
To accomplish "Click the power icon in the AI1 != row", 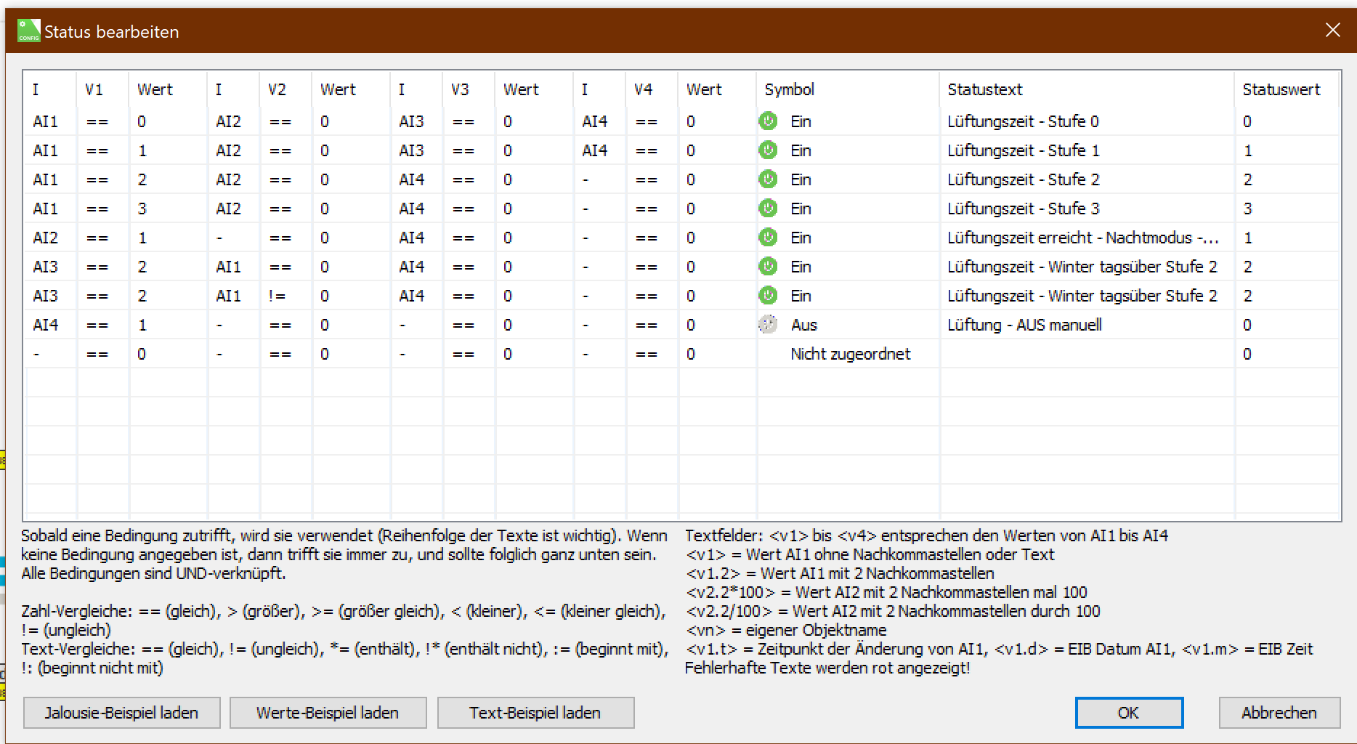I will click(x=768, y=296).
